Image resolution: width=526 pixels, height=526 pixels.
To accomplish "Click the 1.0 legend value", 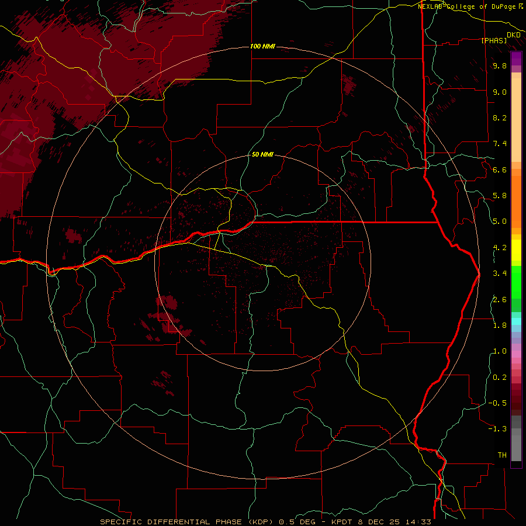I will [x=500, y=351].
